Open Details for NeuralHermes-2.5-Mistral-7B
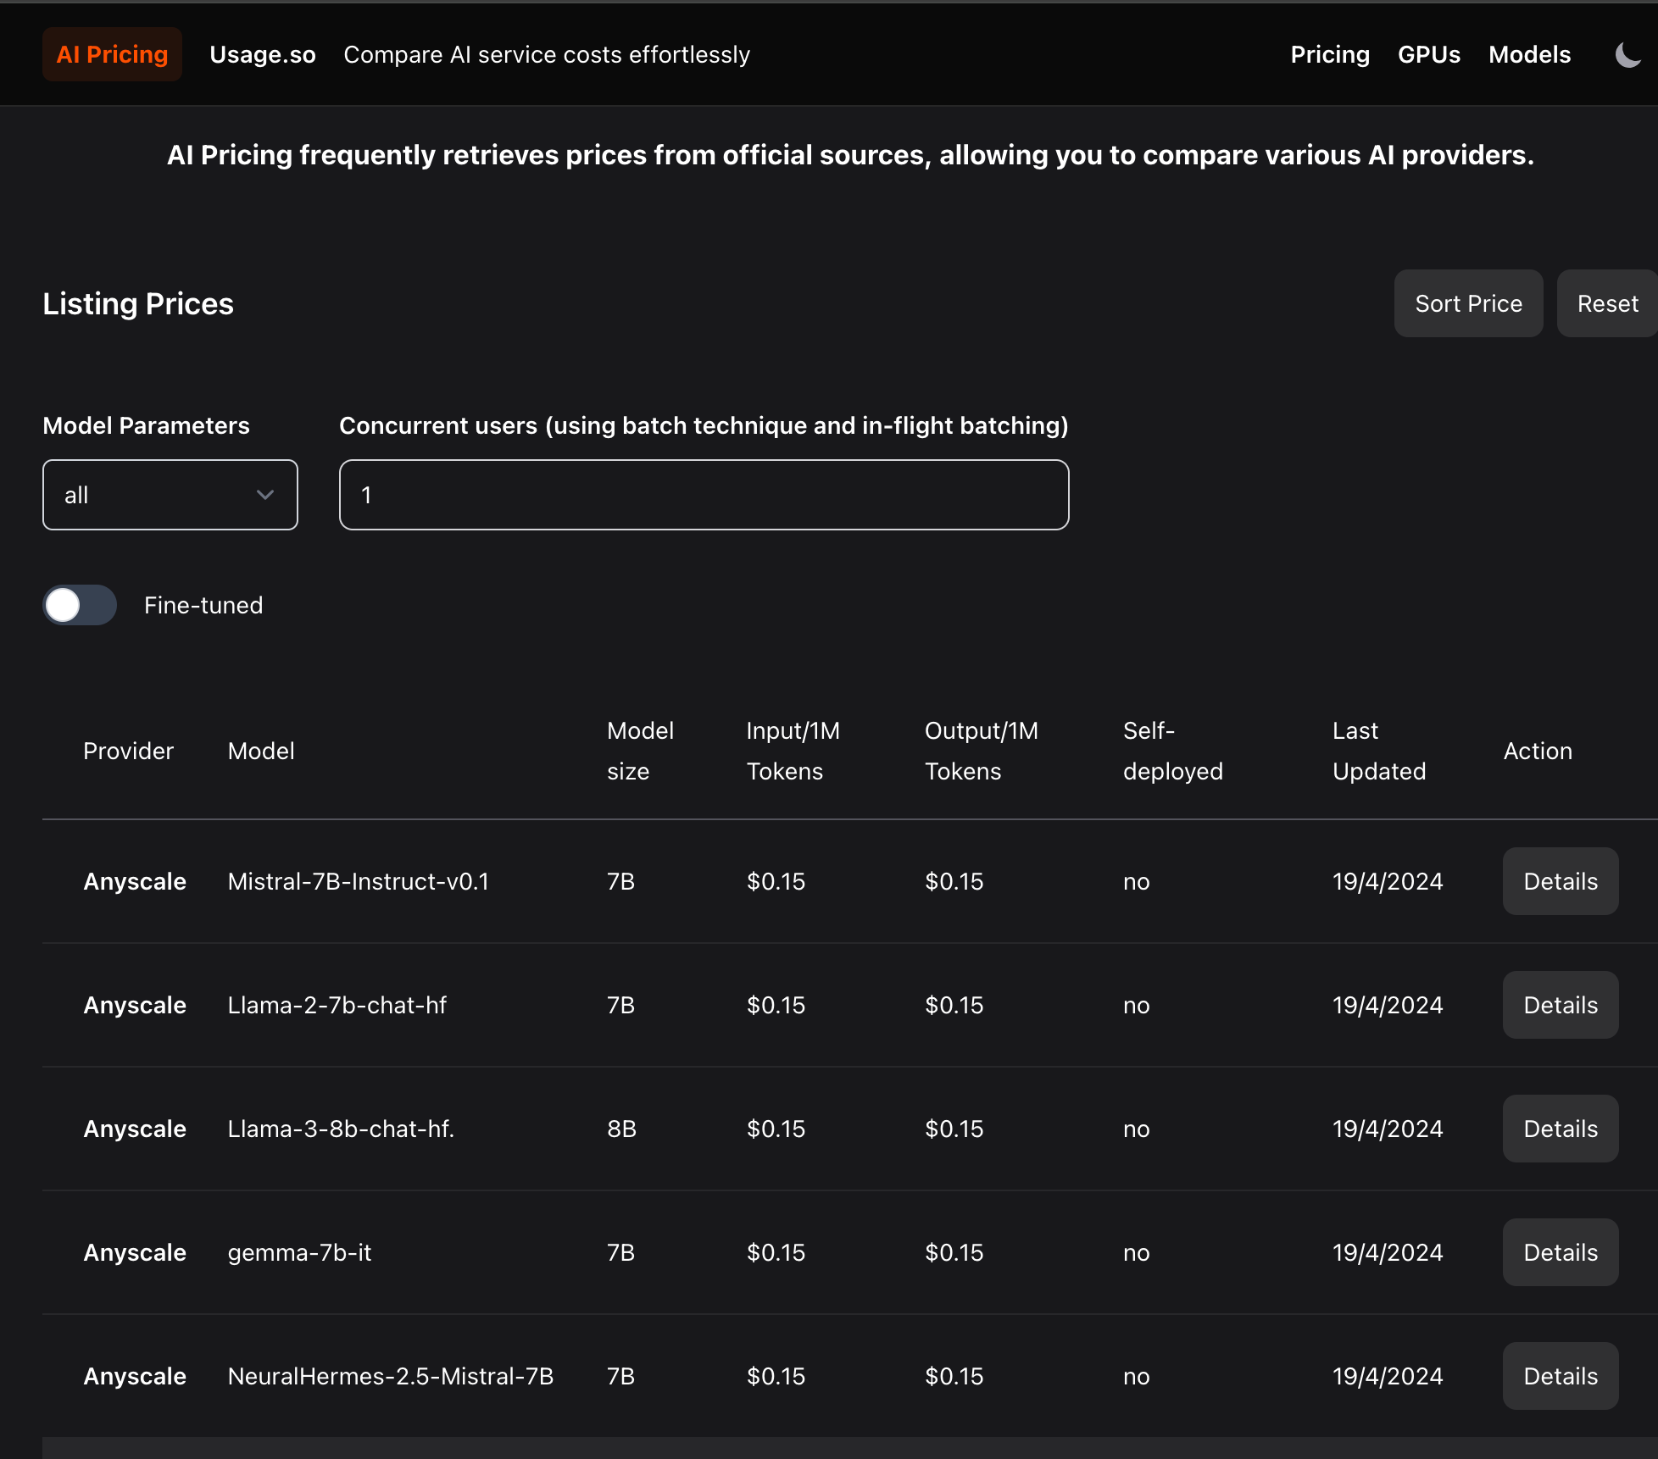The width and height of the screenshot is (1658, 1459). click(1560, 1376)
